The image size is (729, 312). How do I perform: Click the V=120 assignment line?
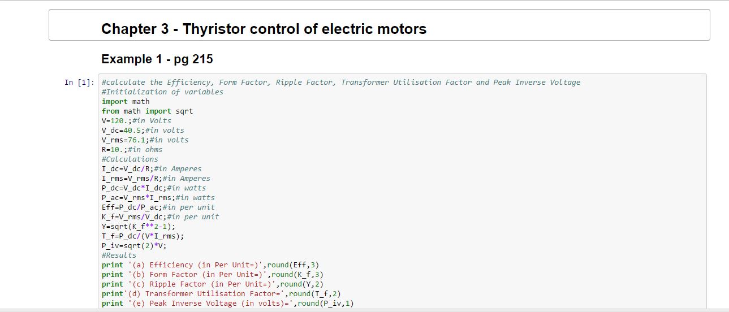click(136, 121)
